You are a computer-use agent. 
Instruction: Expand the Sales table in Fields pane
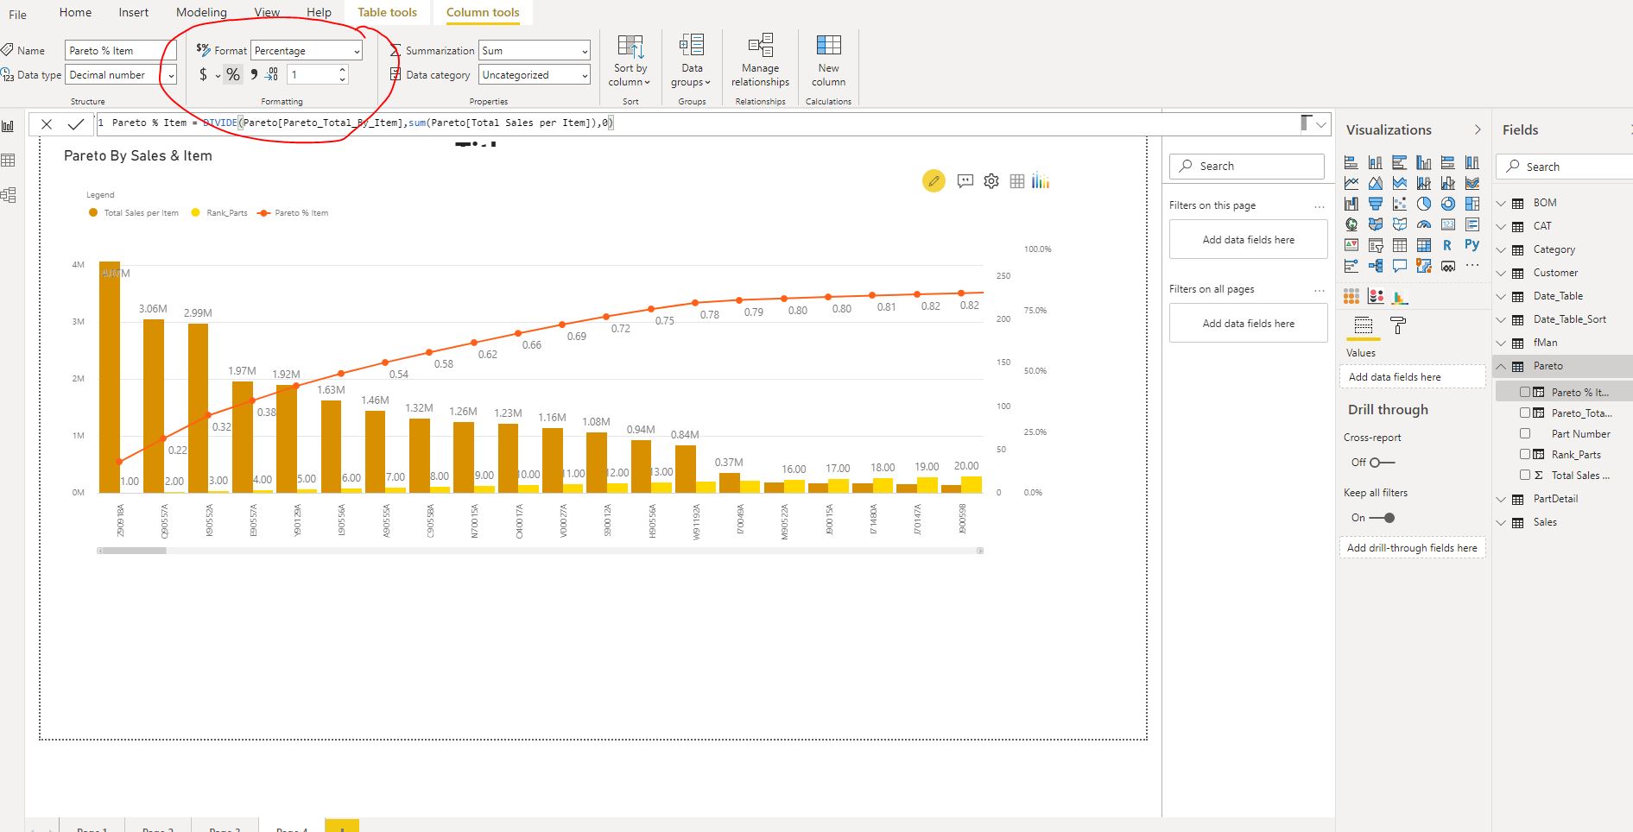coord(1503,522)
